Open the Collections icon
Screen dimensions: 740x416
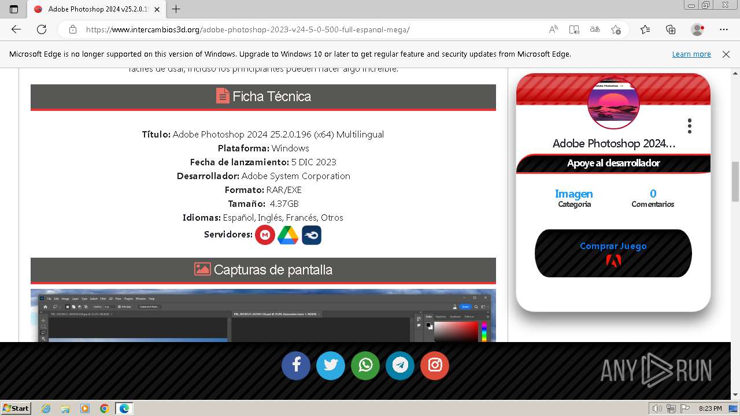coord(671,29)
